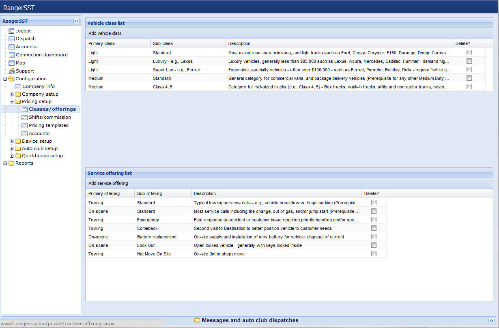This screenshot has width=499, height=328.
Task: Open the Pricing templates icon
Action: (24, 125)
